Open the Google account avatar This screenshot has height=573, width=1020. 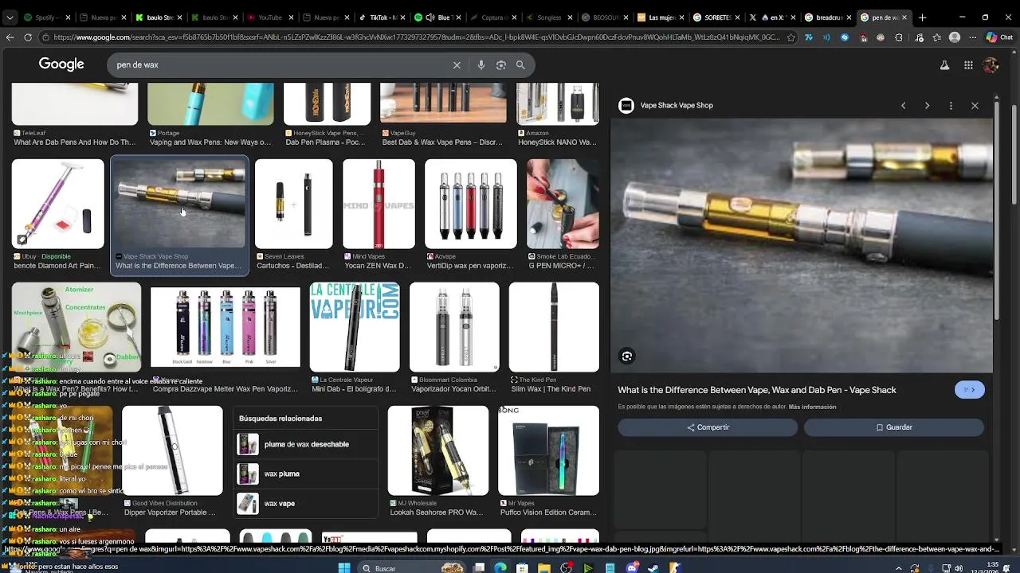coord(991,65)
